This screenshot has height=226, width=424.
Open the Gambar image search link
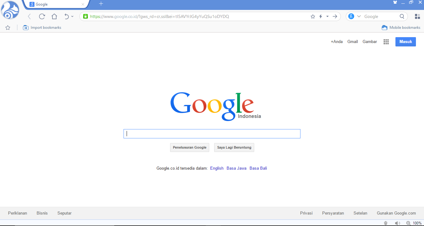pyautogui.click(x=370, y=41)
